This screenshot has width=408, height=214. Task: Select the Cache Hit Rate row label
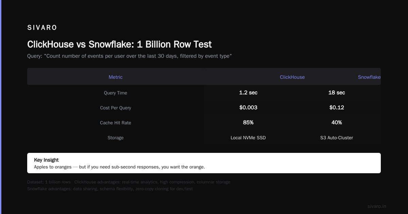pos(116,123)
